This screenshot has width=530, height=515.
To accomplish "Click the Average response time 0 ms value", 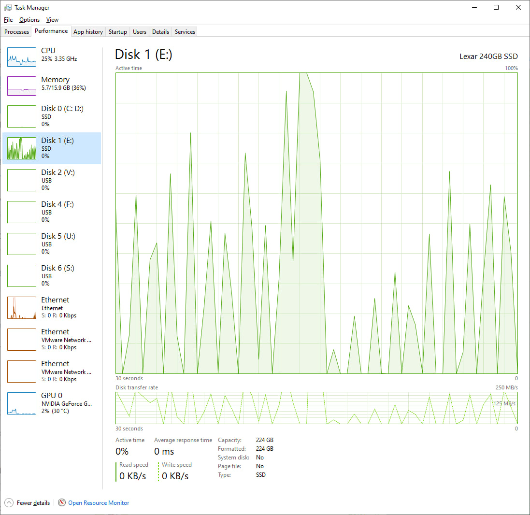I will (164, 451).
